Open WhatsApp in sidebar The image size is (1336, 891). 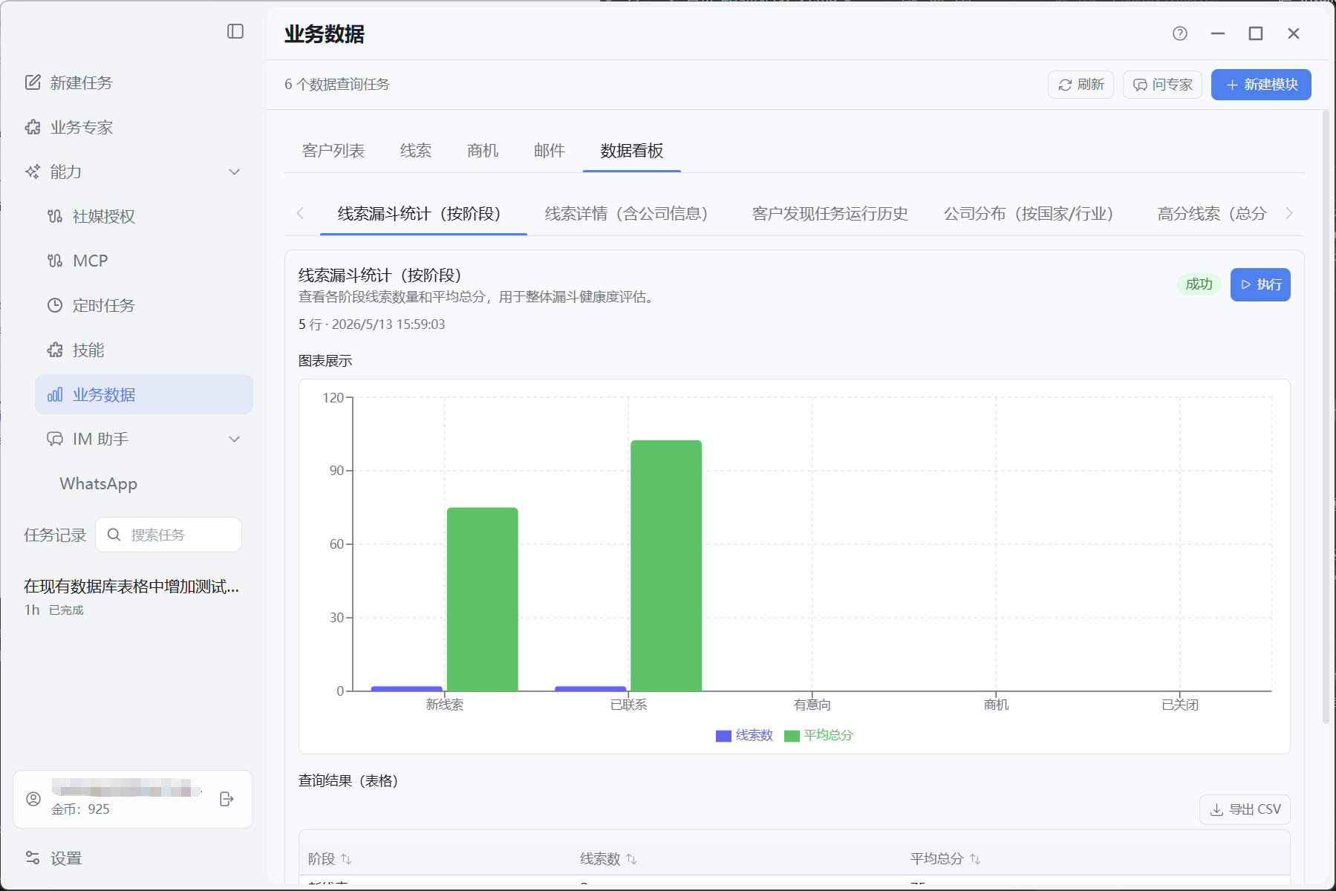tap(98, 483)
